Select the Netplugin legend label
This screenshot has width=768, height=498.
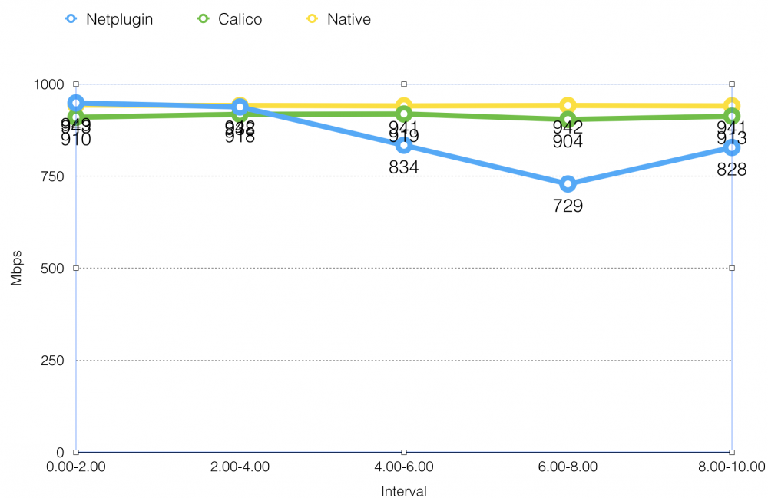(120, 19)
